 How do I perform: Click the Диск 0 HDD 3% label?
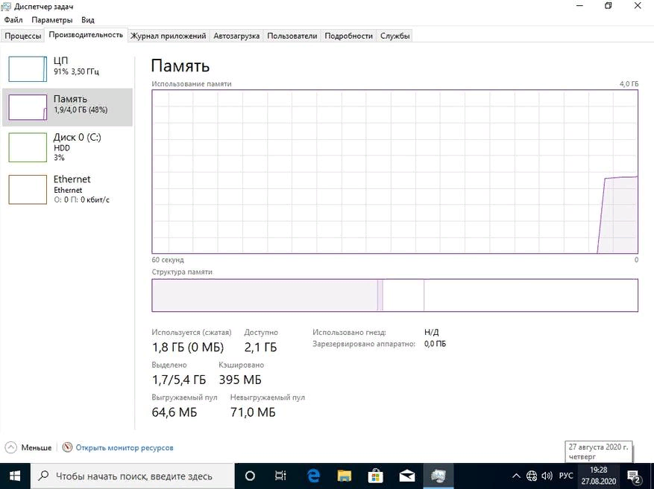(77, 147)
